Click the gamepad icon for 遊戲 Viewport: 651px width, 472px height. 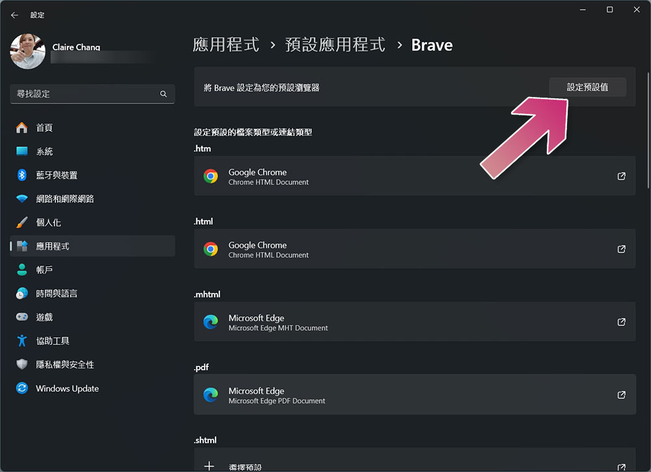pyautogui.click(x=21, y=317)
